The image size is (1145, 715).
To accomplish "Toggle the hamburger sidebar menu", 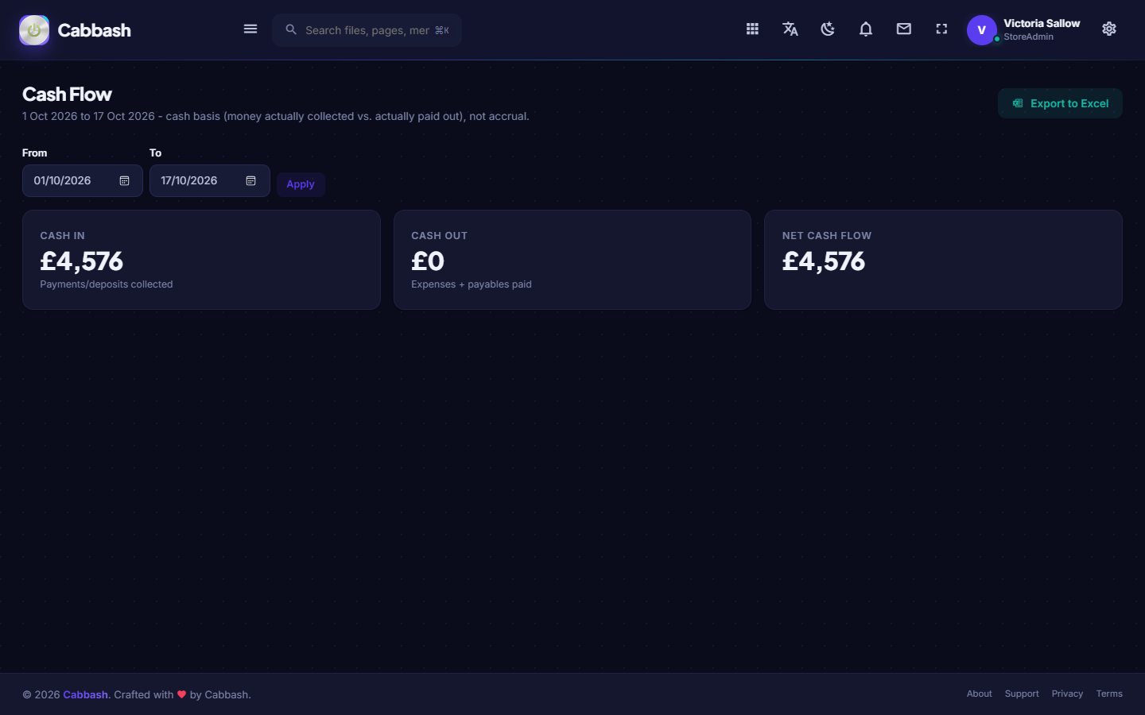I will pos(250,29).
